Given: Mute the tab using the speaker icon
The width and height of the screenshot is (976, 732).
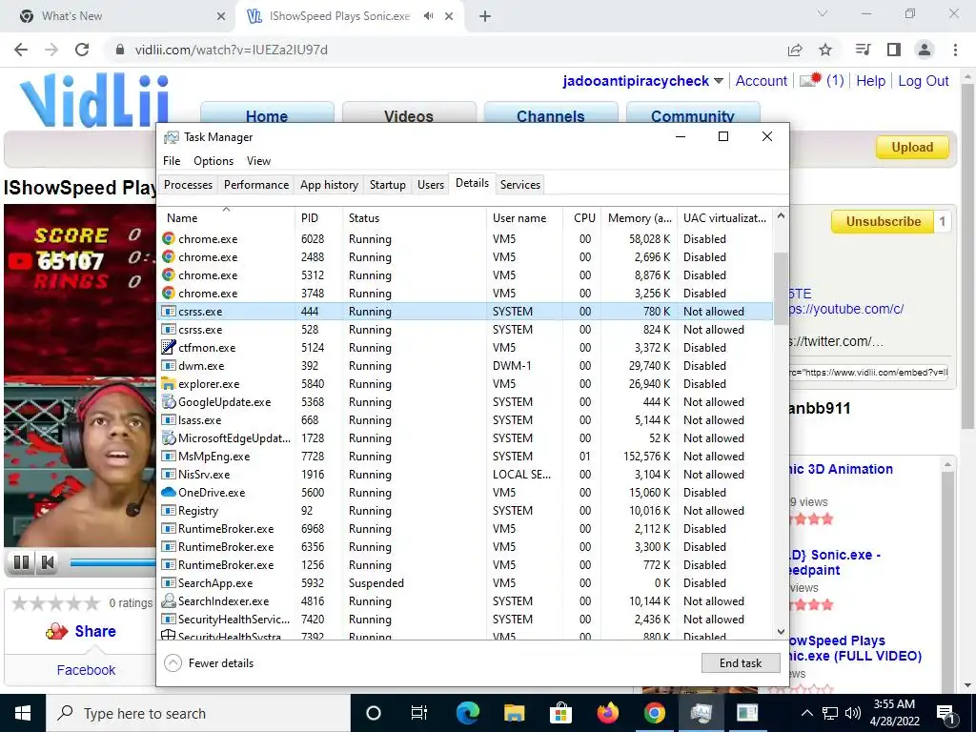Looking at the screenshot, I should tap(428, 16).
